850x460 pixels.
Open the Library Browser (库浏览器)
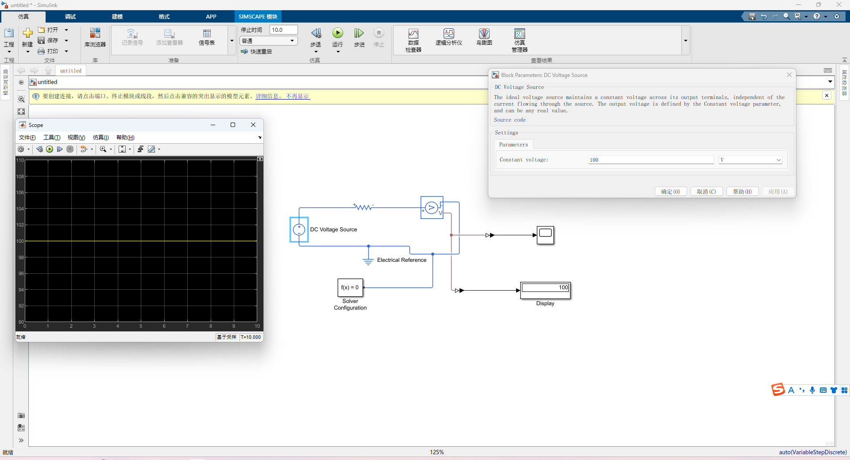click(x=95, y=38)
